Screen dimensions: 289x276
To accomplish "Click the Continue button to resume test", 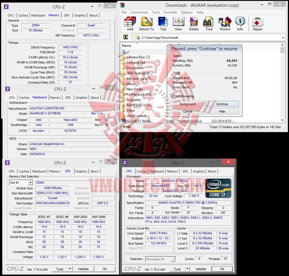I will 222,104.
